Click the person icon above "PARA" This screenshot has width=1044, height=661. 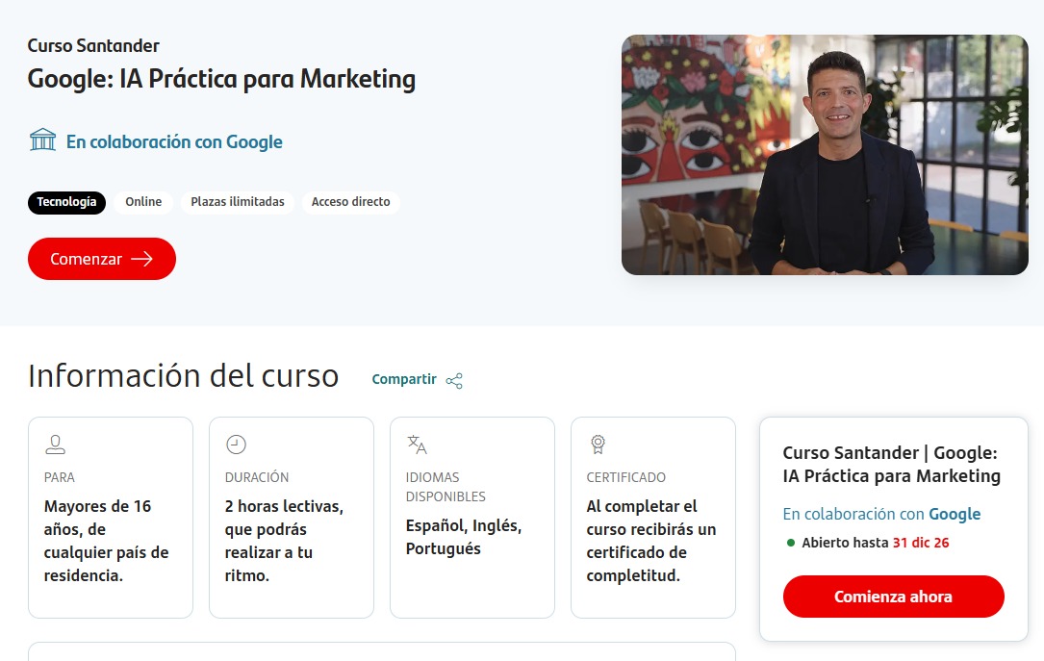pos(55,444)
